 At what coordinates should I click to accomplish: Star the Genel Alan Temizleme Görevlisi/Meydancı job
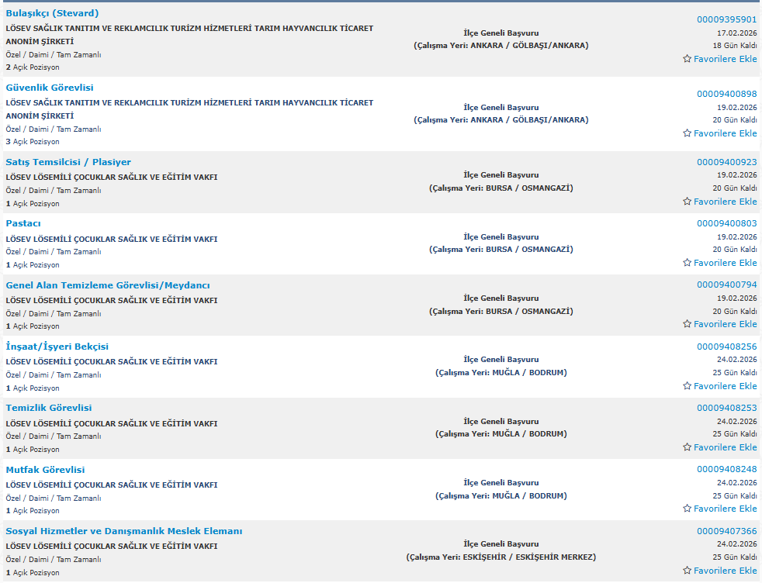coord(687,324)
